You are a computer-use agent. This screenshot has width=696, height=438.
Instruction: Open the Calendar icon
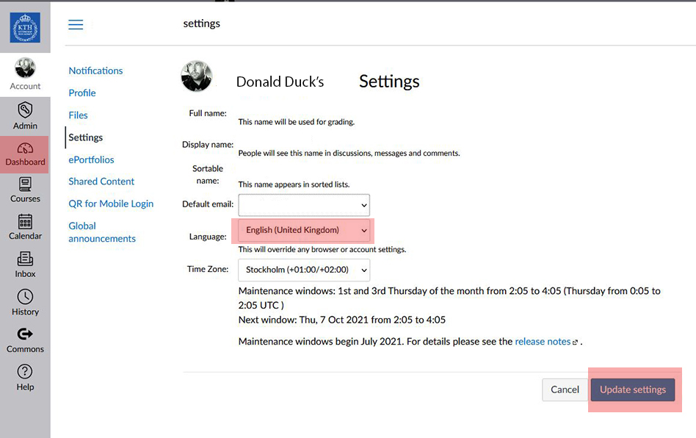[x=25, y=226]
